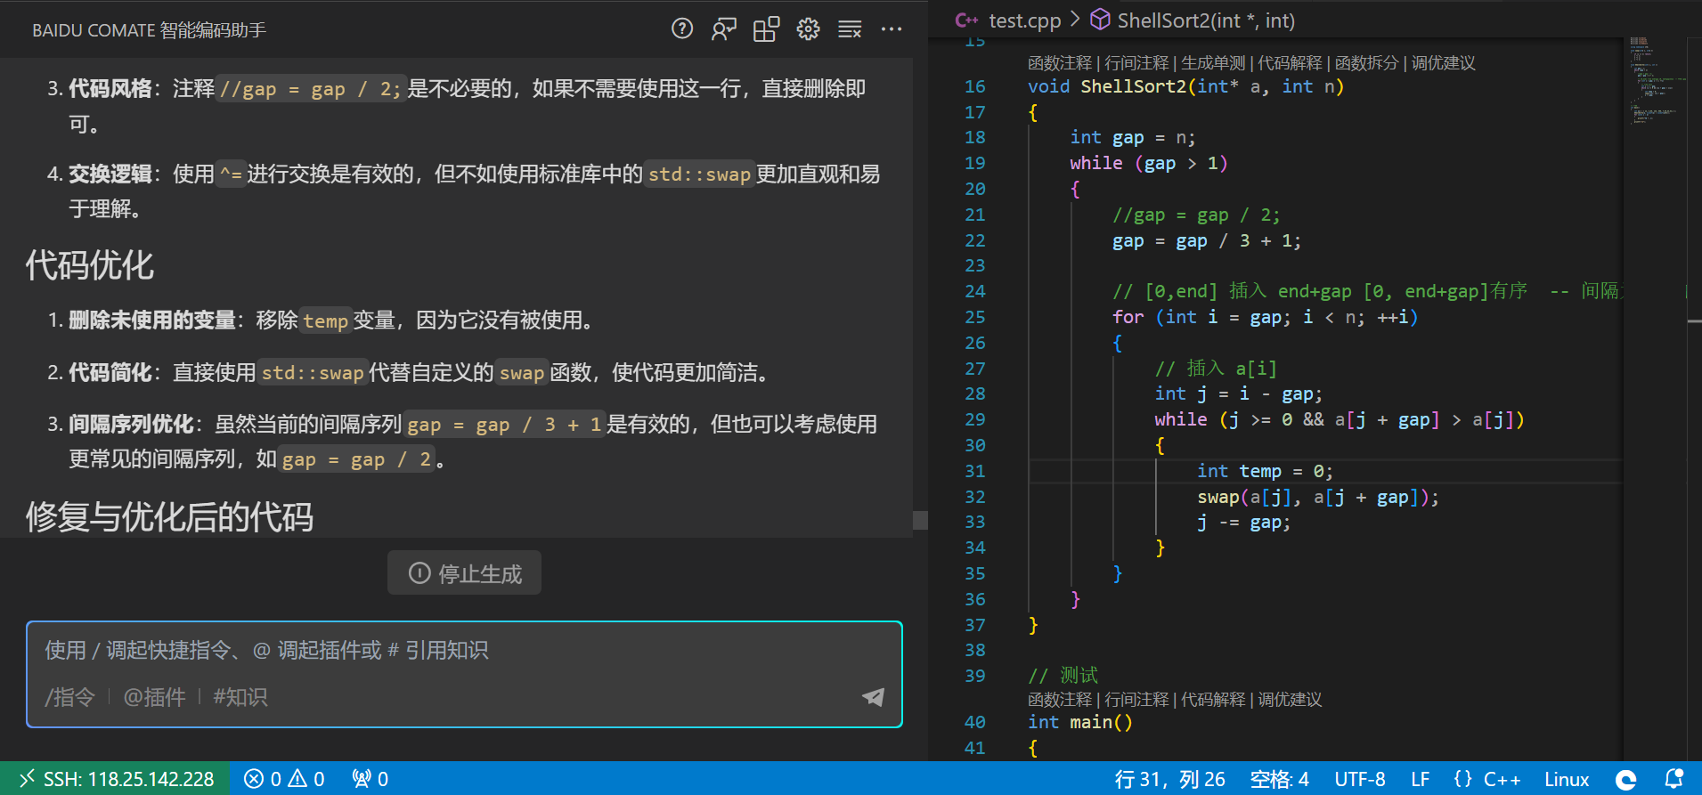
Task: Click 行 31, 列 26 cursor position
Action: pyautogui.click(x=1169, y=779)
